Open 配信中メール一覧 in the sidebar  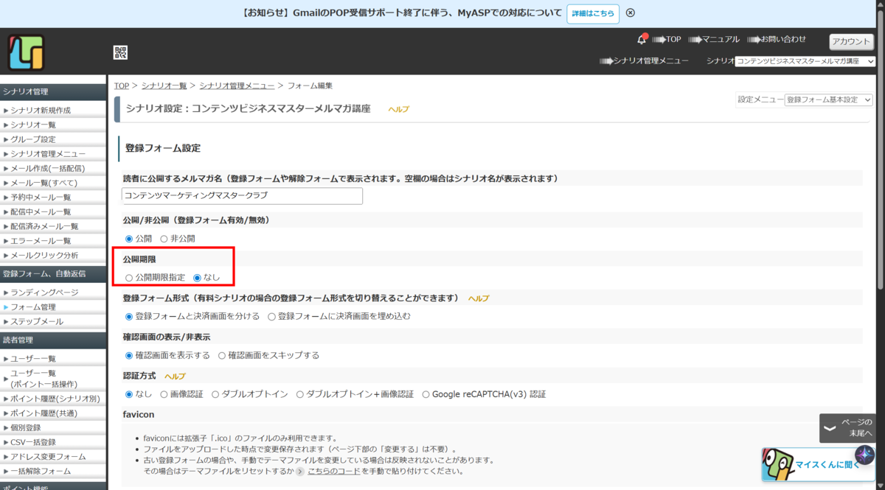click(41, 211)
